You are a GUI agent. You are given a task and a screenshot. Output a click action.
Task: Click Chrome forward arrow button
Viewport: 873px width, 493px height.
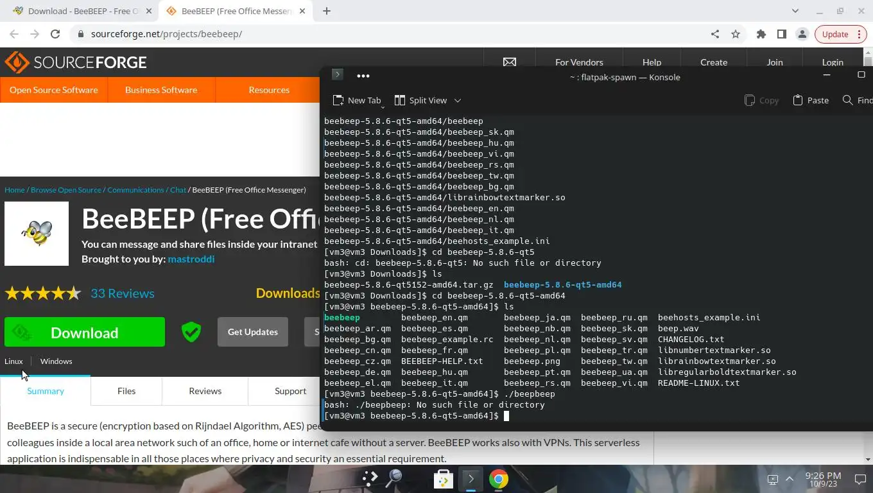pyautogui.click(x=35, y=34)
